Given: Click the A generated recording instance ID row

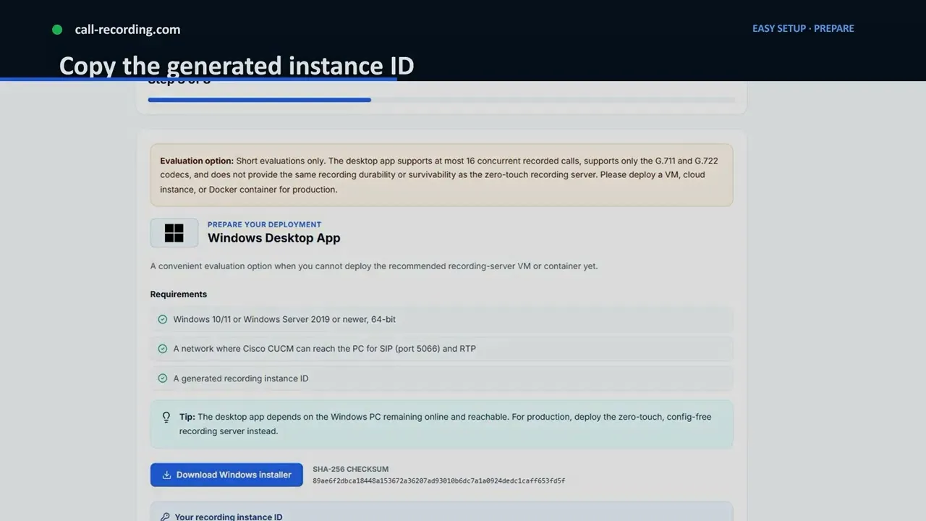Looking at the screenshot, I should pyautogui.click(x=441, y=378).
